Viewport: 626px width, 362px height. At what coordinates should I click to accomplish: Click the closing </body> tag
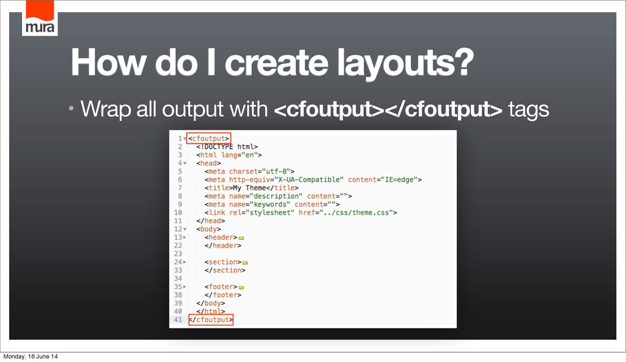click(210, 303)
